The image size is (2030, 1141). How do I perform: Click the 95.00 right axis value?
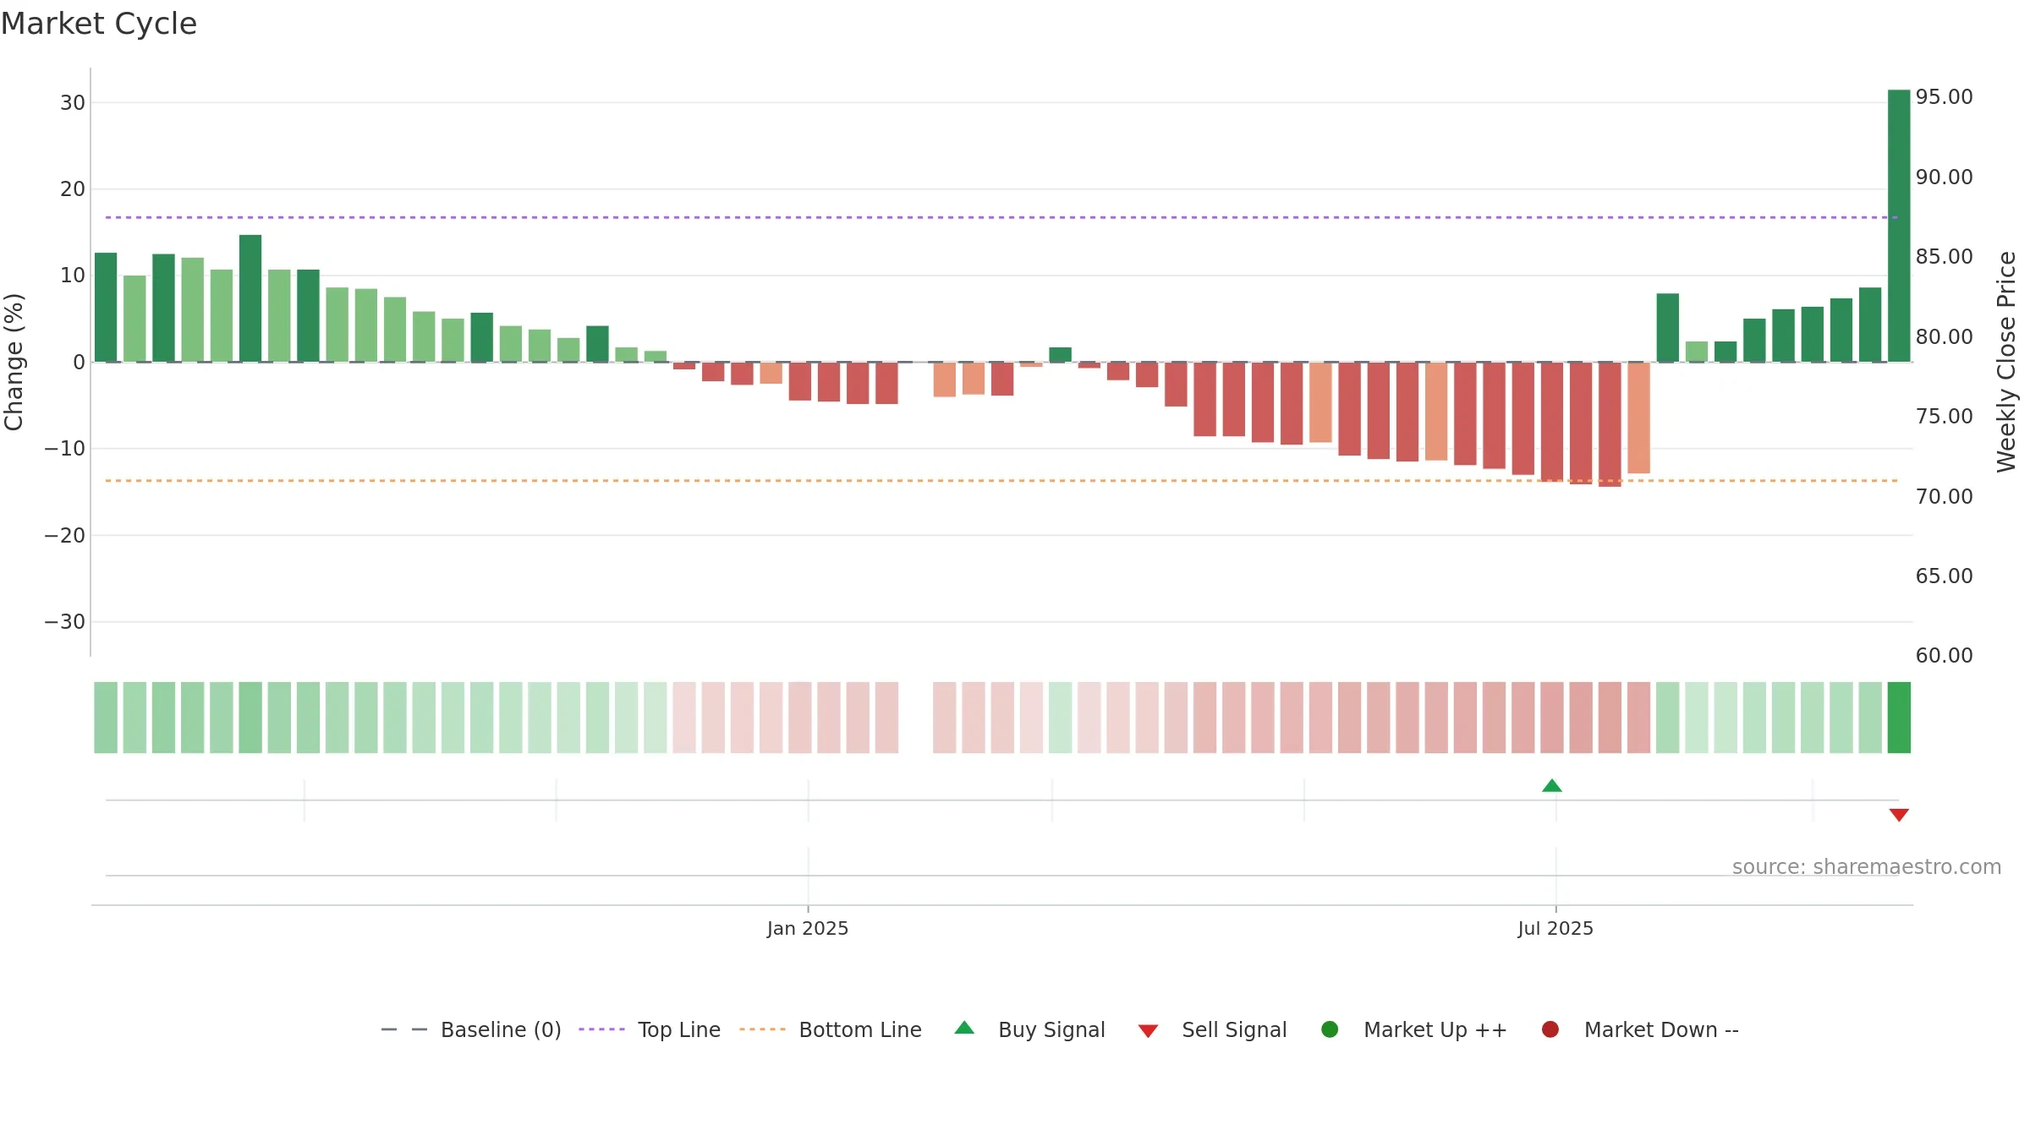pos(1944,97)
